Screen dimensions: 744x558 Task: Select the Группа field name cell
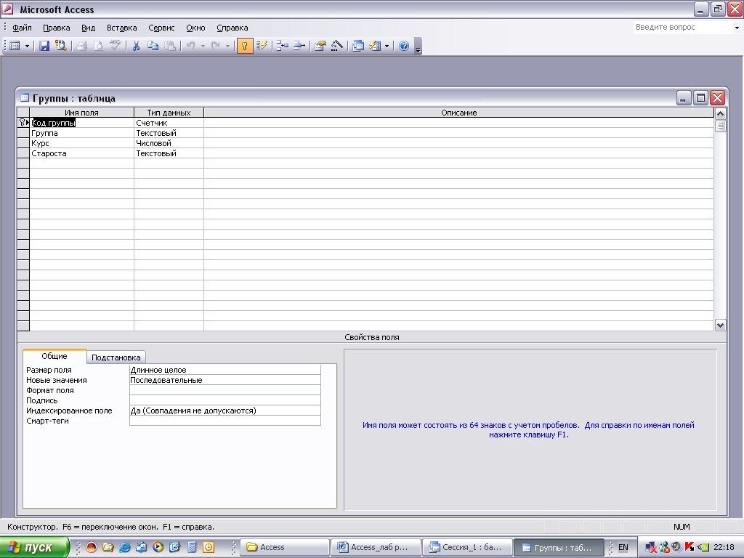tap(81, 133)
